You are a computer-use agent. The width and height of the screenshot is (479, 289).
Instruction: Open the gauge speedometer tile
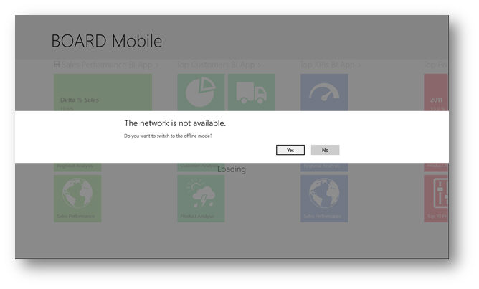pos(324,93)
